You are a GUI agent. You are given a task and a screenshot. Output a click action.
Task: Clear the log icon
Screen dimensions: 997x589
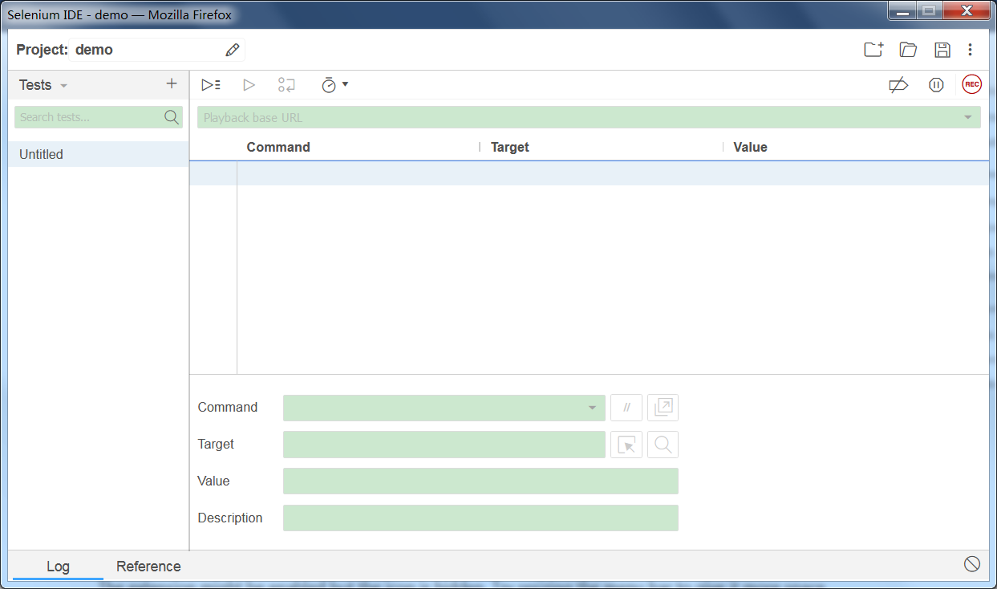coord(972,564)
